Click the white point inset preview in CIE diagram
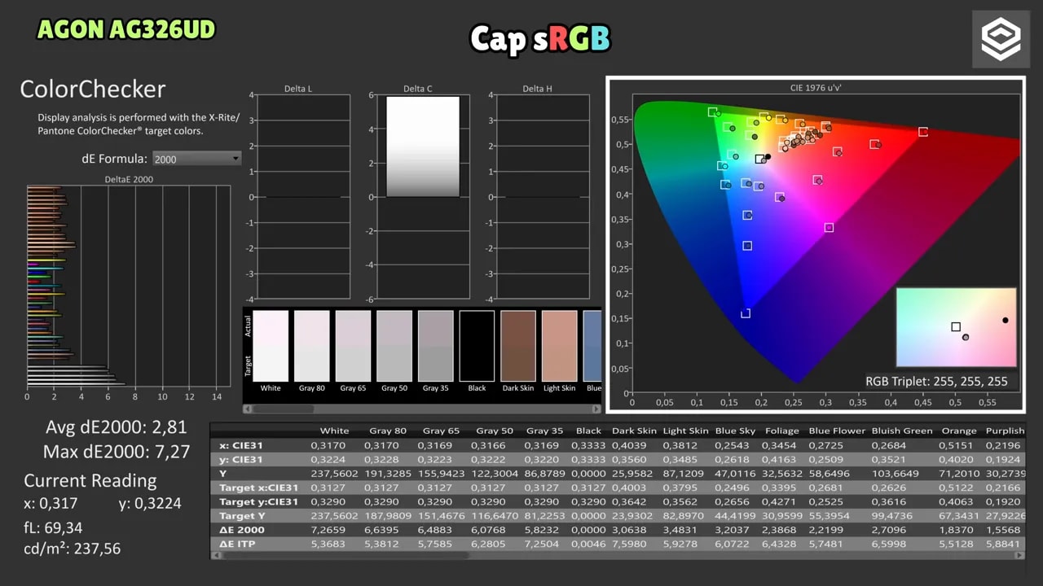The height and width of the screenshot is (586, 1043). pos(957,327)
